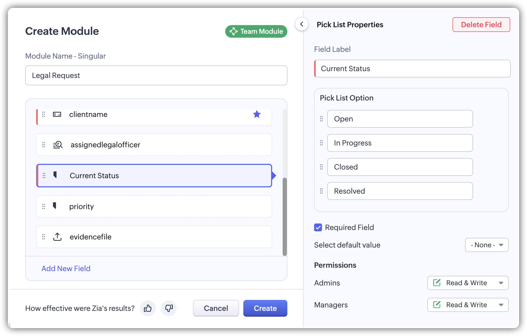The width and height of the screenshot is (527, 336).
Task: Click the Add New Field link
Action: point(66,268)
